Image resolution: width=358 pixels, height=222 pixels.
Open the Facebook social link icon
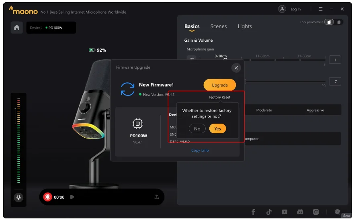254,212
